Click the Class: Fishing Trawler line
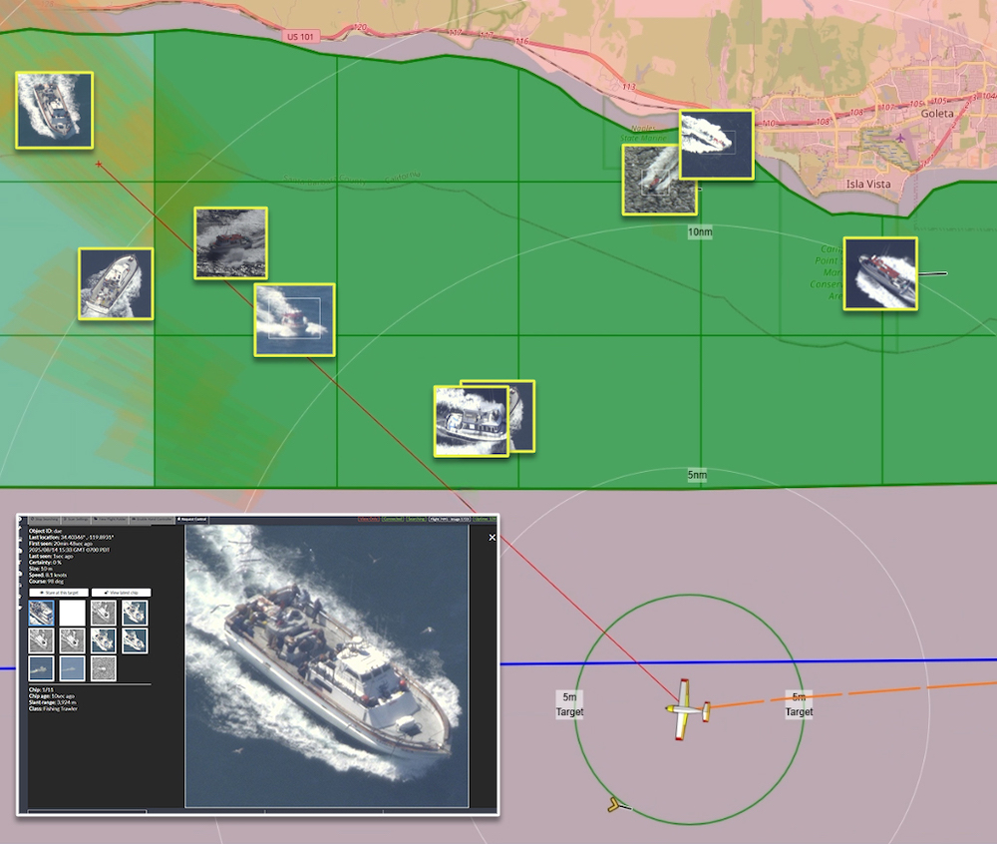The width and height of the screenshot is (997, 844). tap(53, 708)
